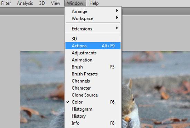
Task: Show the Adjustments panel
Action: 93,53
